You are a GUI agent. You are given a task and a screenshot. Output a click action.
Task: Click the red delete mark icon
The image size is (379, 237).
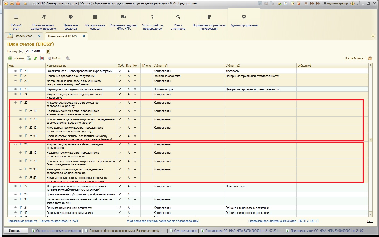point(42,58)
